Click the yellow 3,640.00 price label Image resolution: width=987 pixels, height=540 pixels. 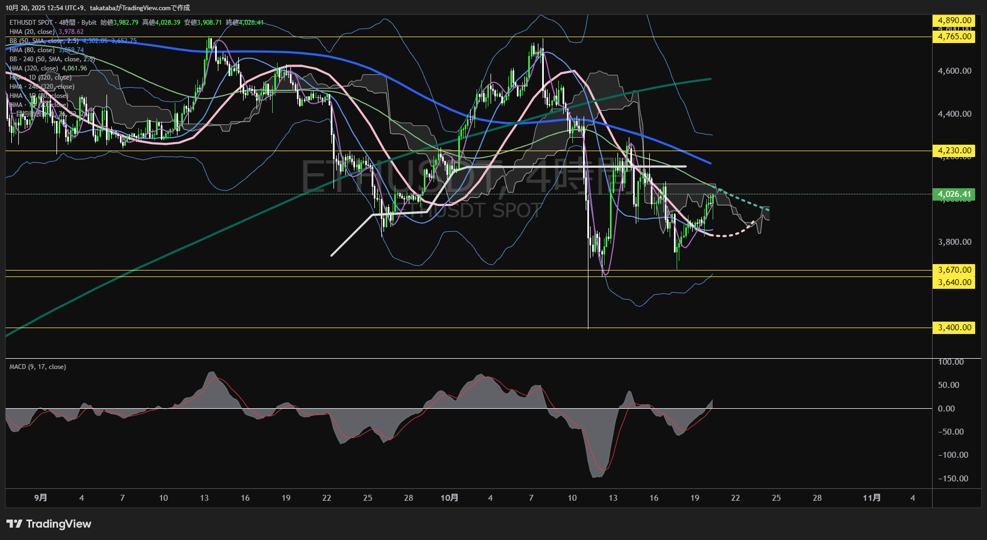click(x=954, y=282)
